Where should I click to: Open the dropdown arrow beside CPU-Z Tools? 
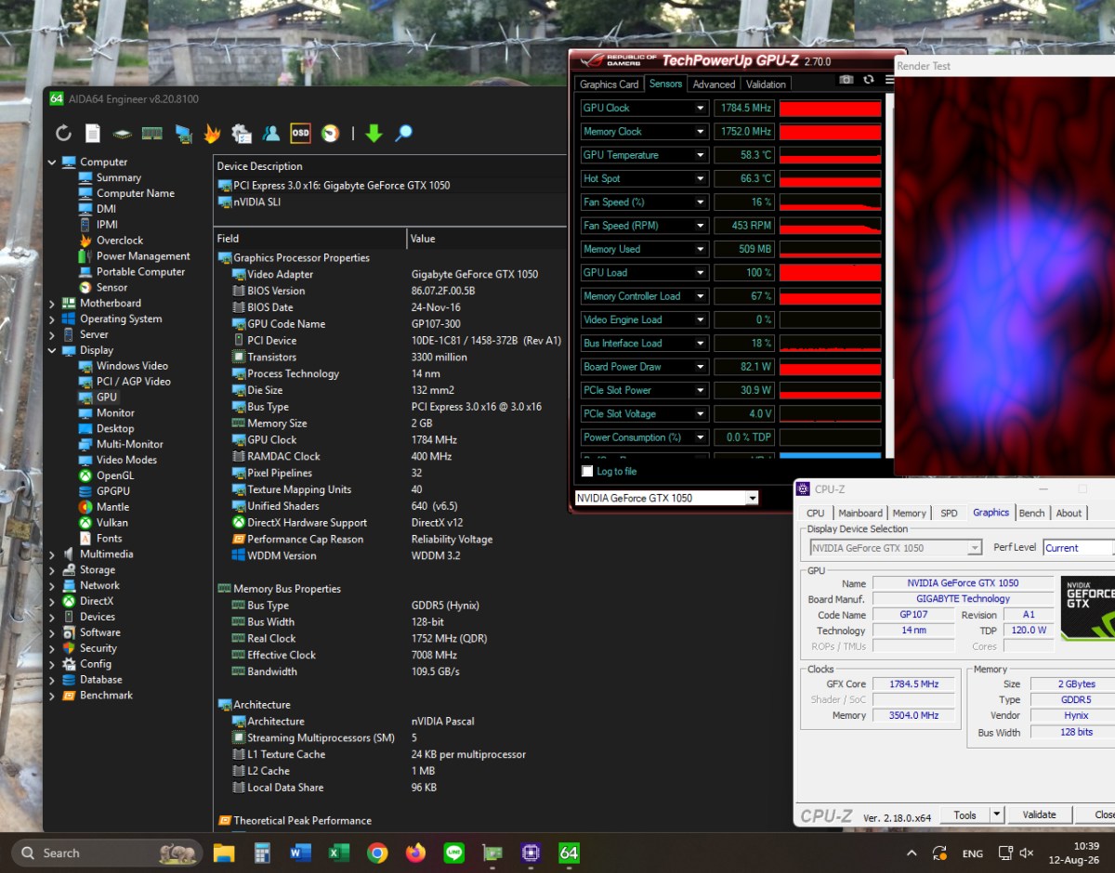click(x=997, y=814)
